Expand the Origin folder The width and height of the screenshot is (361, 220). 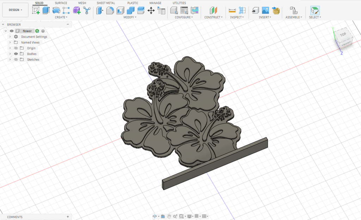tap(10, 48)
